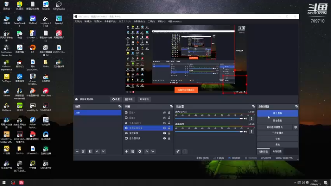This screenshot has height=186, width=331.
Task: Open WeMod desktop shortcut
Action: tap(33, 20)
